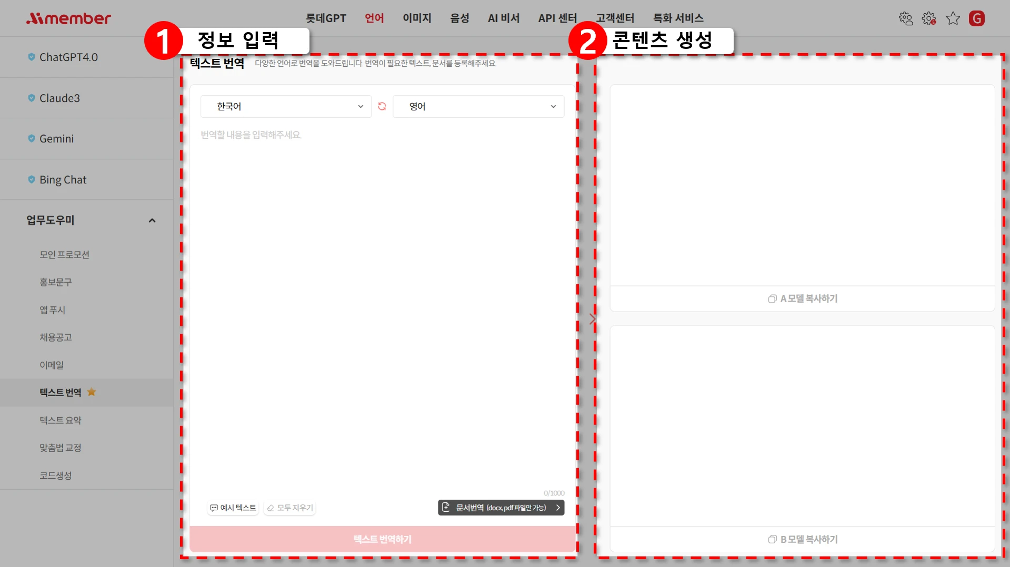Click the 예시 텍스트 button
The height and width of the screenshot is (567, 1010).
point(233,508)
